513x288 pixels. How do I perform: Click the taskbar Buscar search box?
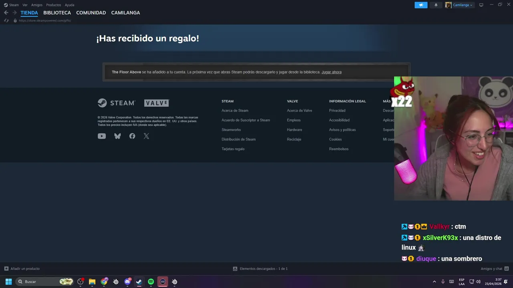click(45, 282)
